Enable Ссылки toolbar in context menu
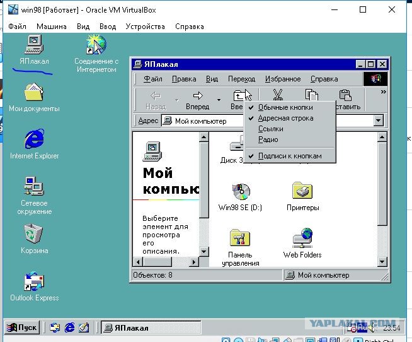This screenshot has width=412, height=342. click(290, 129)
